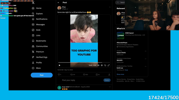Open Communities in sidebar
Image resolution: width=179 pixels, height=100 pixels.
point(40,46)
